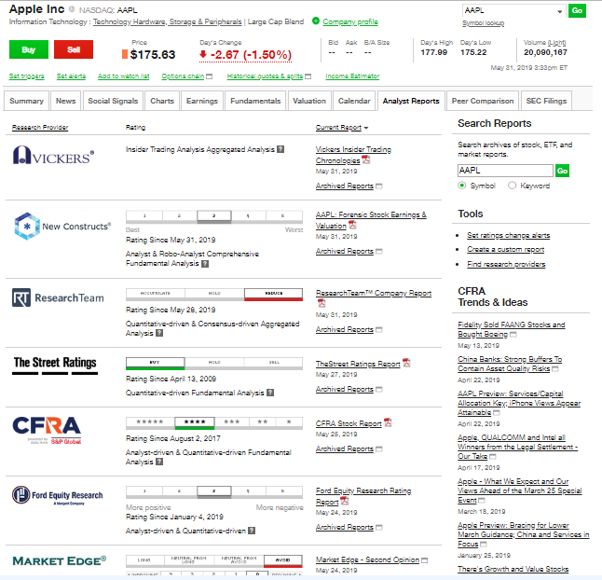Switch to the Peer Comparison tab
Screen dimensions: 602x580
pyautogui.click(x=483, y=101)
